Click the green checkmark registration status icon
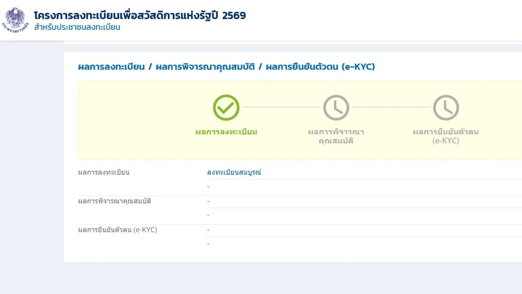Screen dimensions: 522x294 click(226, 107)
